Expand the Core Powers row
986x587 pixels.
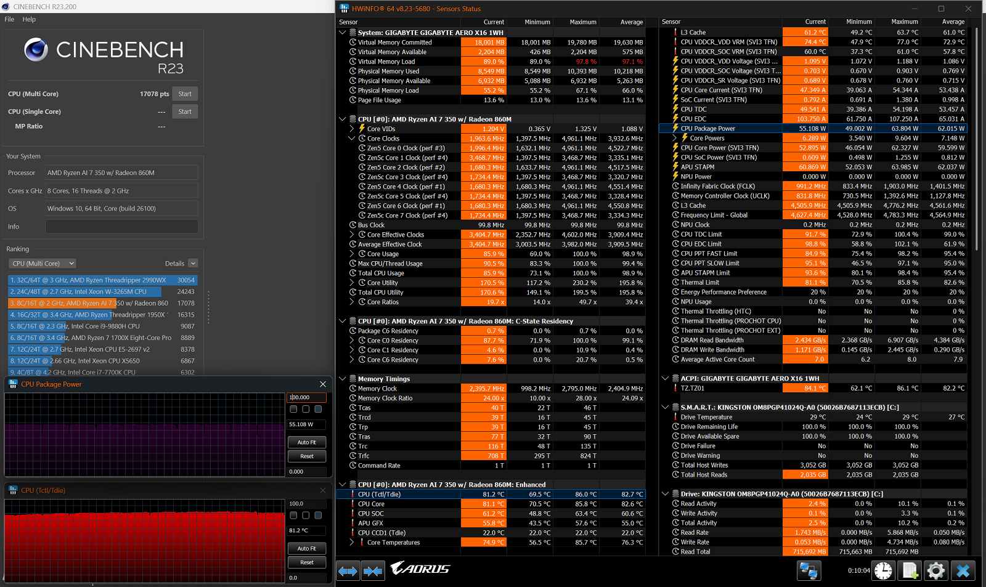pyautogui.click(x=675, y=138)
